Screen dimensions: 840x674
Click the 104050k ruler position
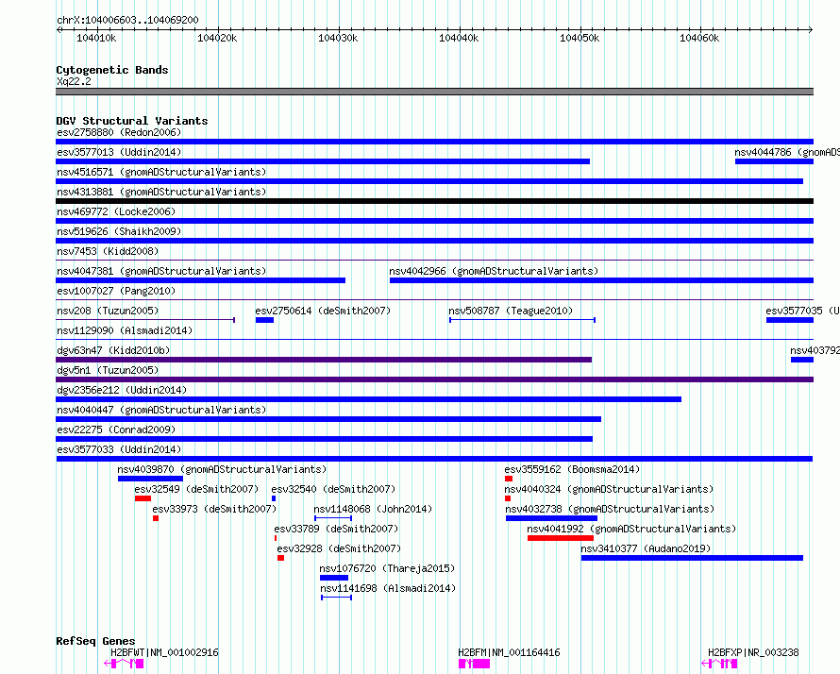(x=580, y=38)
